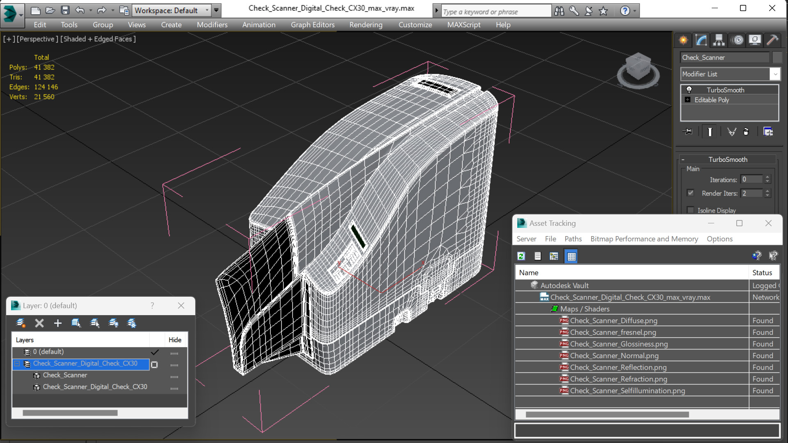Increase Iterations spinner arrow
Screen dimensions: 788x443
coord(767,177)
